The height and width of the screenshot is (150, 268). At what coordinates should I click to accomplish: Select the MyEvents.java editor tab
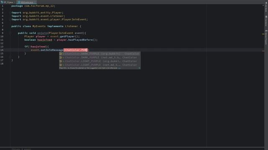(x=26, y=2)
